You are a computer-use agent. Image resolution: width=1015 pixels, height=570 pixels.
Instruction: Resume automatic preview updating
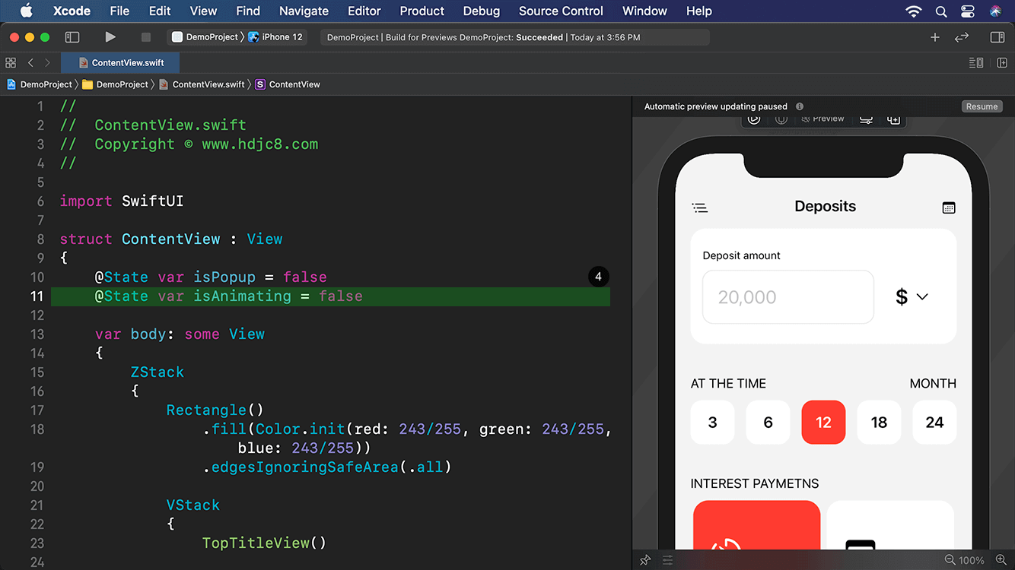(x=982, y=106)
